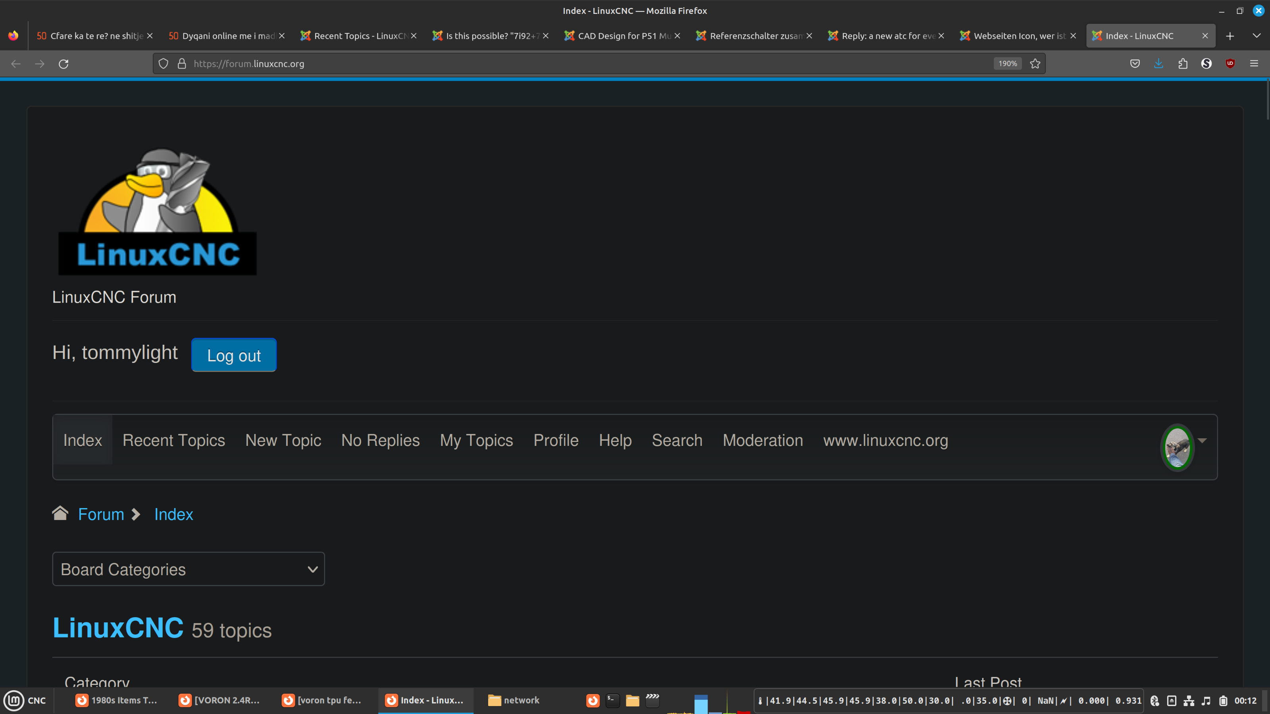Switch to 'Reply: a new atc' tab
Viewport: 1270px width, 714px height.
[886, 36]
